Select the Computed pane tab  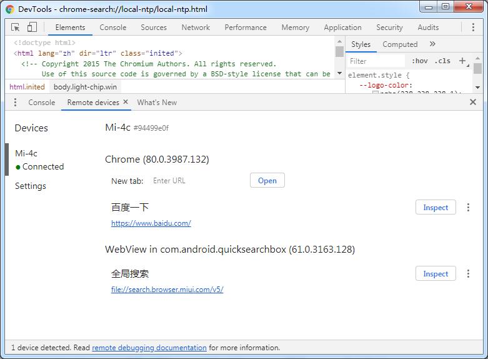coord(400,44)
